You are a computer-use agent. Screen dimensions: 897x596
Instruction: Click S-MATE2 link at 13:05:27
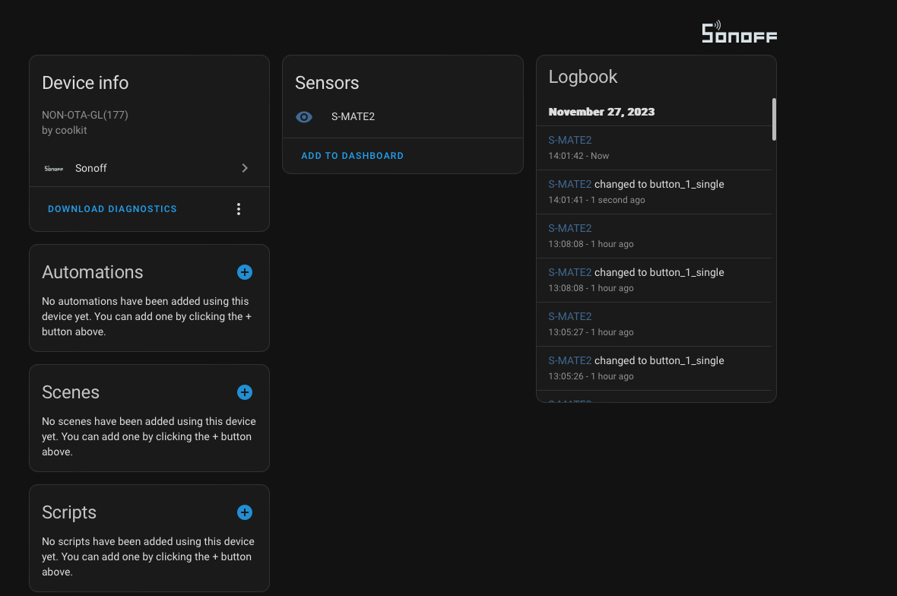pos(570,316)
